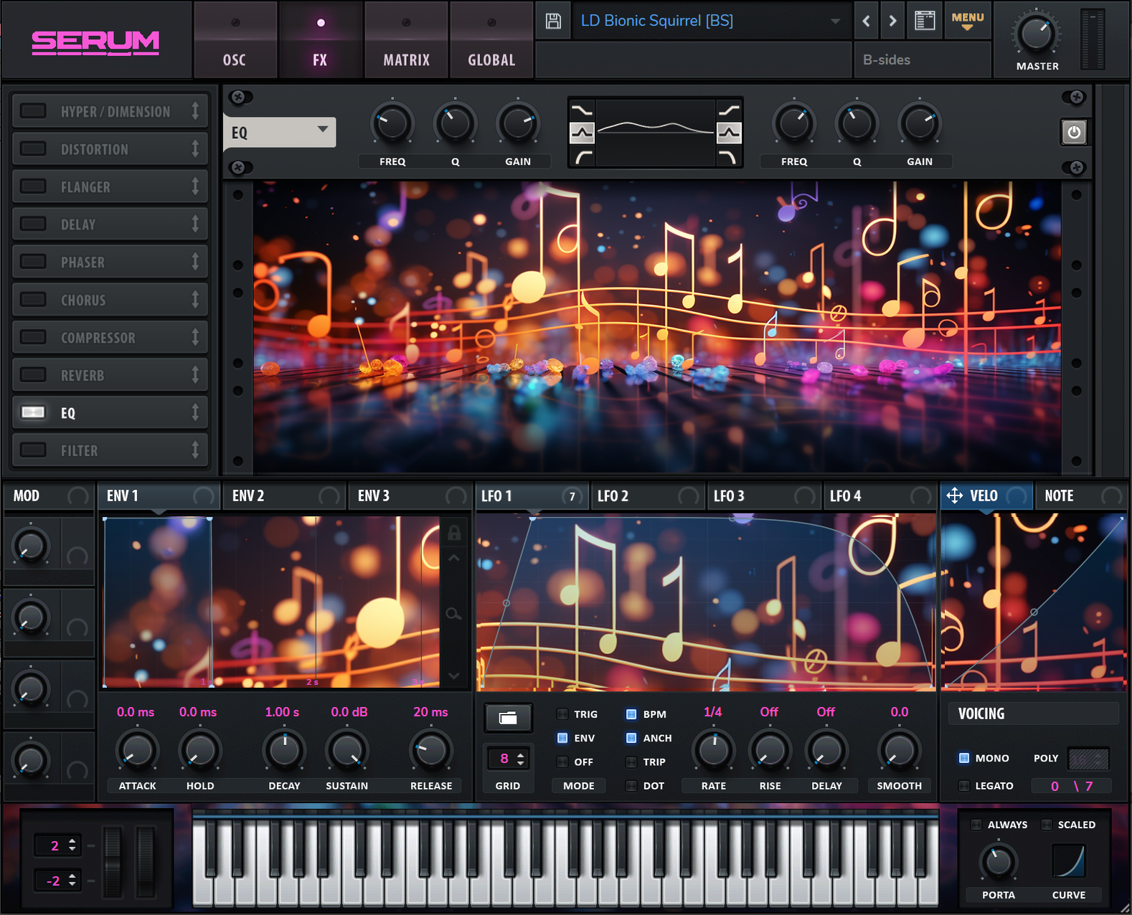Click the envelope zoom magnifier icon

click(x=453, y=614)
